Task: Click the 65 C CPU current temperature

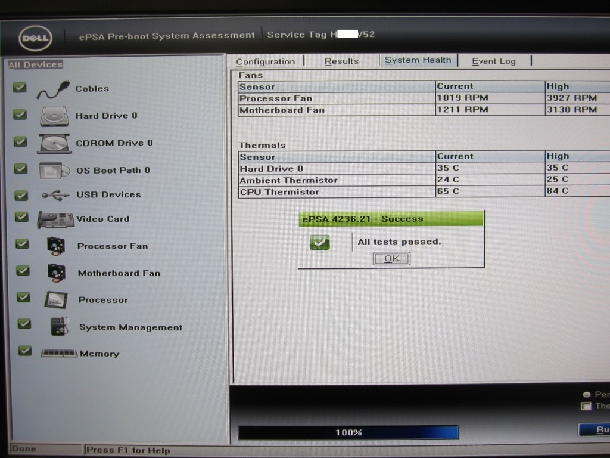Action: point(448,191)
